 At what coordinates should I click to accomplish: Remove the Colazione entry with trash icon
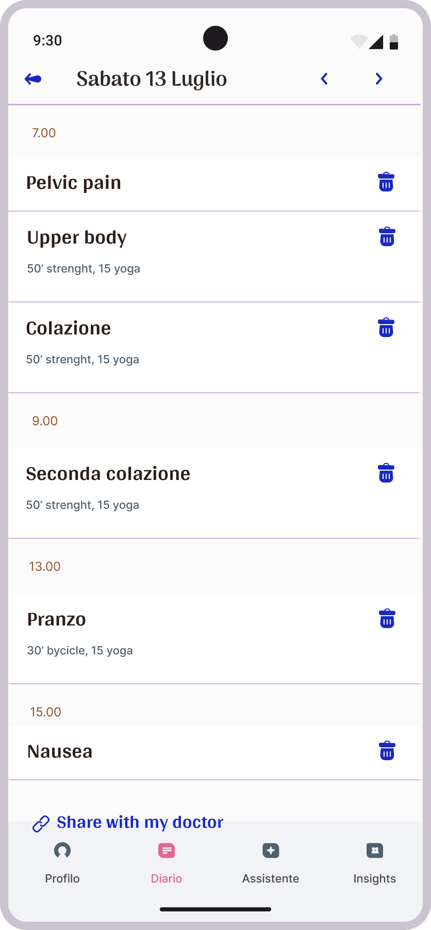coord(386,328)
